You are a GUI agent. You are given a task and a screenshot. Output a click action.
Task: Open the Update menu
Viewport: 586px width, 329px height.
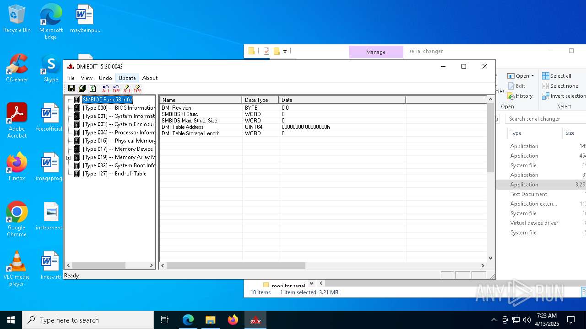click(x=127, y=78)
